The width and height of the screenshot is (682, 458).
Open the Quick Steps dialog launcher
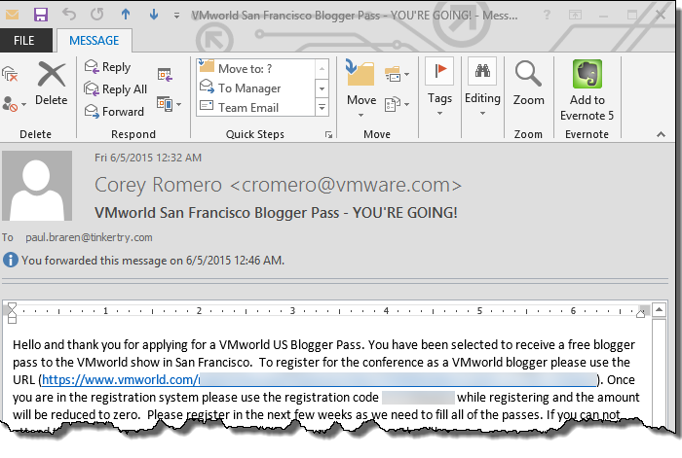[329, 134]
